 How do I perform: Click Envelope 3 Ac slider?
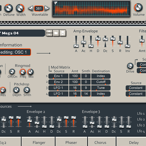pyautogui.click(x=92, y=122)
